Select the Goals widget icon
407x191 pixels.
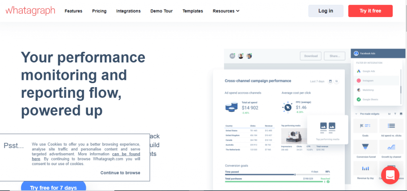pyautogui.click(x=365, y=127)
